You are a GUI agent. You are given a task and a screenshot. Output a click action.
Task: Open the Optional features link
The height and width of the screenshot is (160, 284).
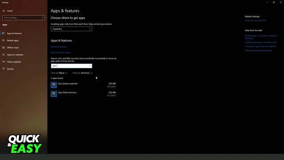(59, 47)
